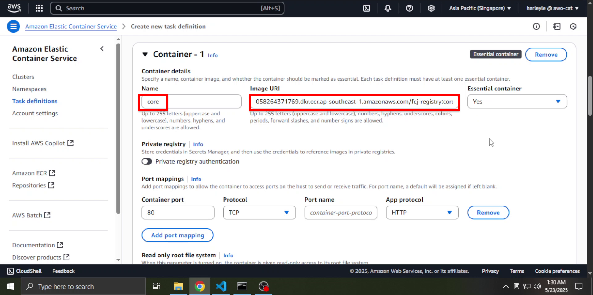
Task: Open external link icon beside AWS Batch
Action: point(47,215)
